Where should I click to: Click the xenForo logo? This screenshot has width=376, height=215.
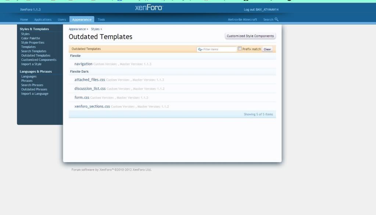coord(149,8)
